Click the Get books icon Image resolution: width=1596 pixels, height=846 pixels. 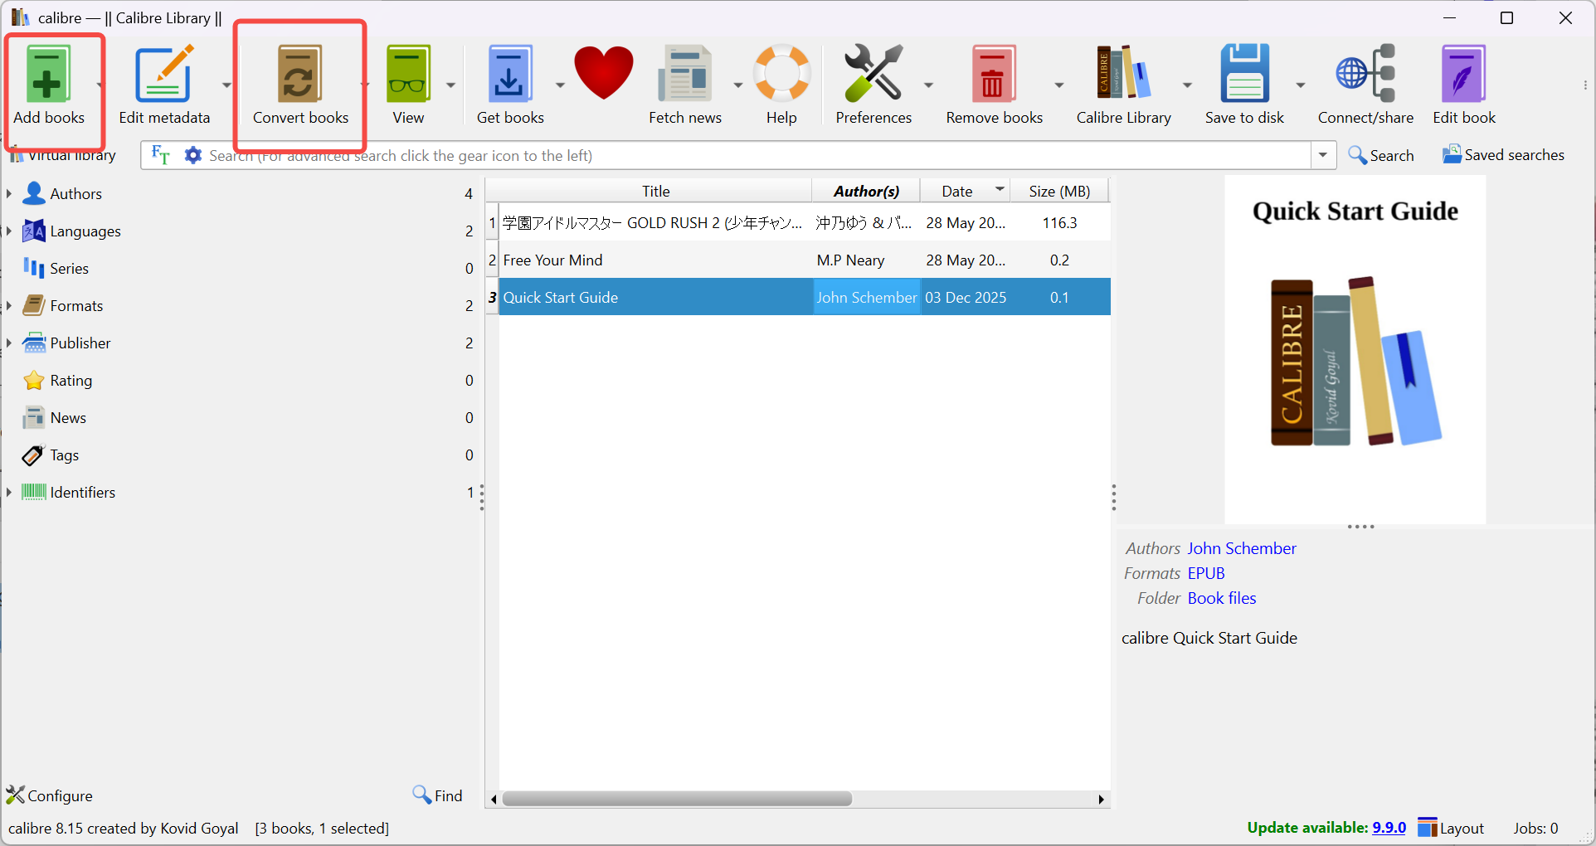pos(510,75)
